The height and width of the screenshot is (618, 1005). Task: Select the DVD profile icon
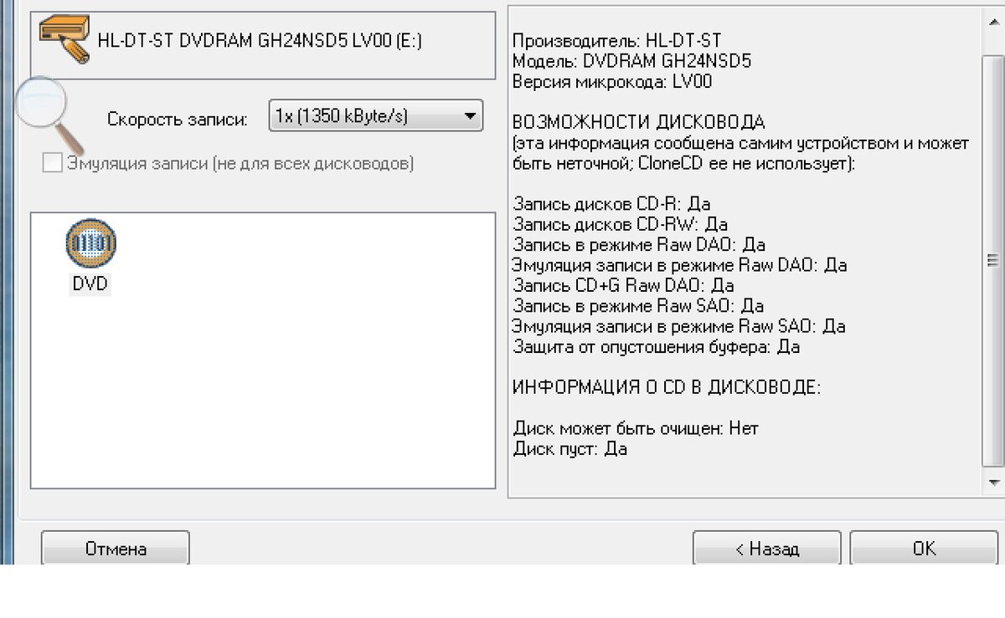point(90,243)
